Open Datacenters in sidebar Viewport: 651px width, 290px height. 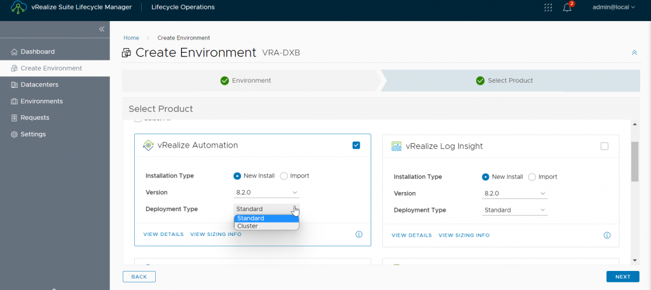55,85
